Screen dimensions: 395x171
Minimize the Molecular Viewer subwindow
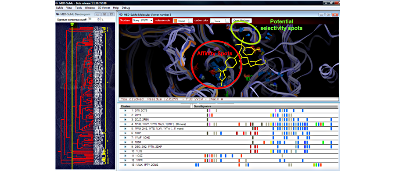click(321, 14)
